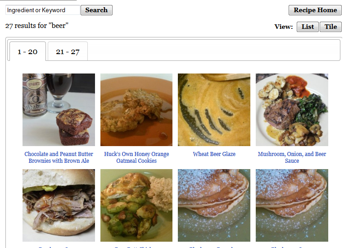Open the Brussels sprouts dish thumbnail
The width and height of the screenshot is (344, 248).
click(136, 205)
